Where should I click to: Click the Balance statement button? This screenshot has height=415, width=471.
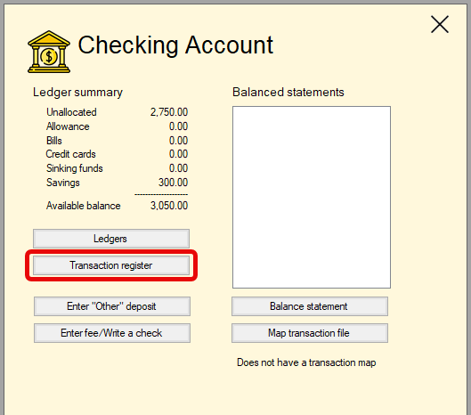pos(309,306)
